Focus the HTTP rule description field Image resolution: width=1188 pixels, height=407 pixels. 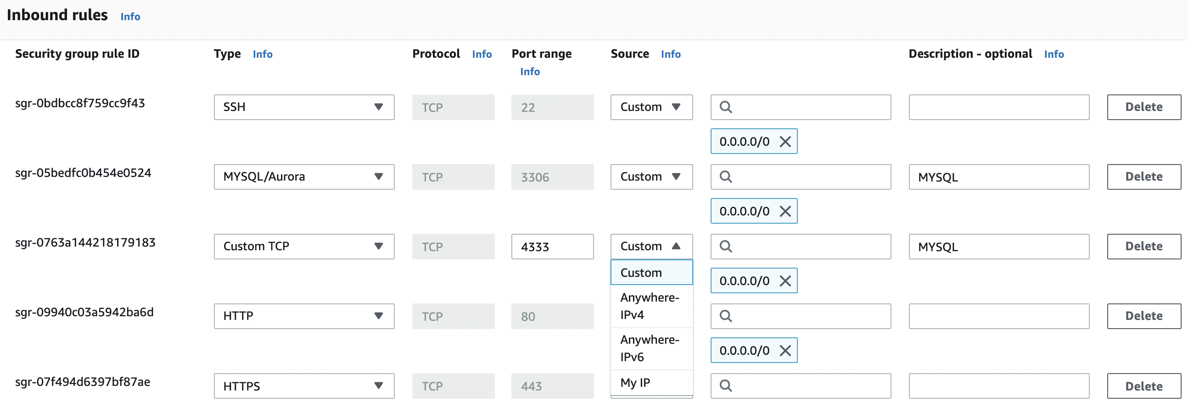point(999,316)
